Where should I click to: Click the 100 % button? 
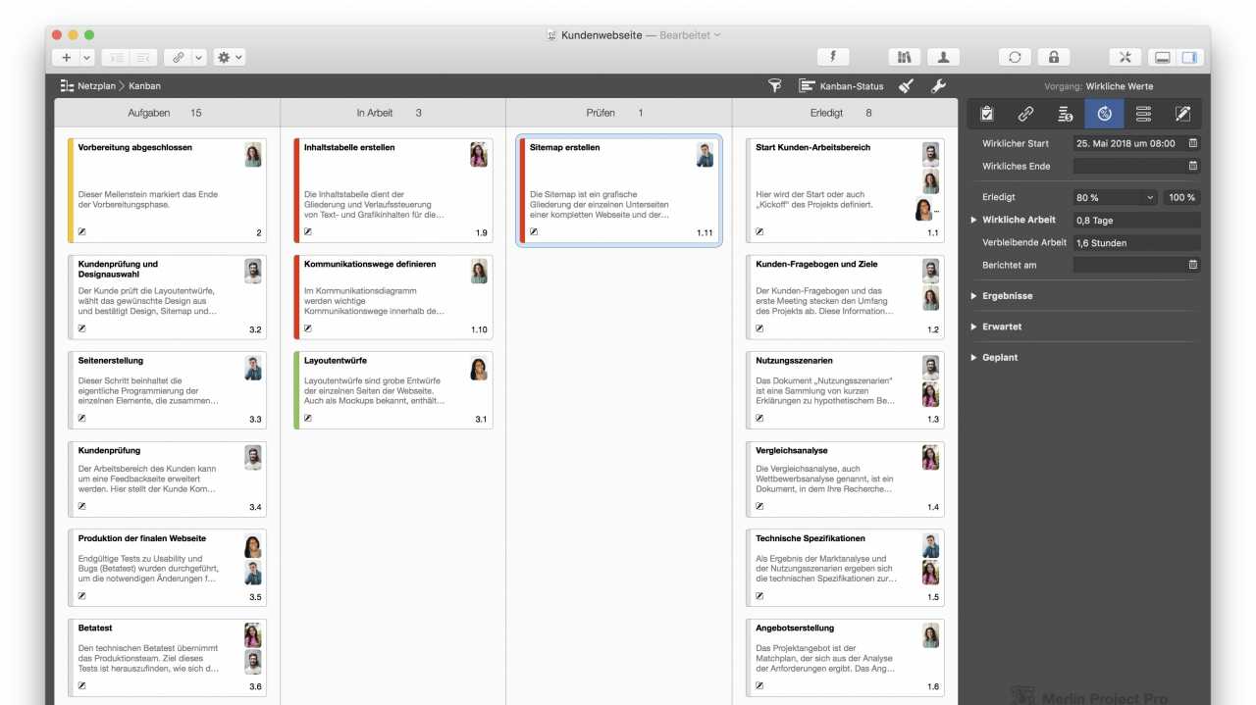coord(1182,197)
